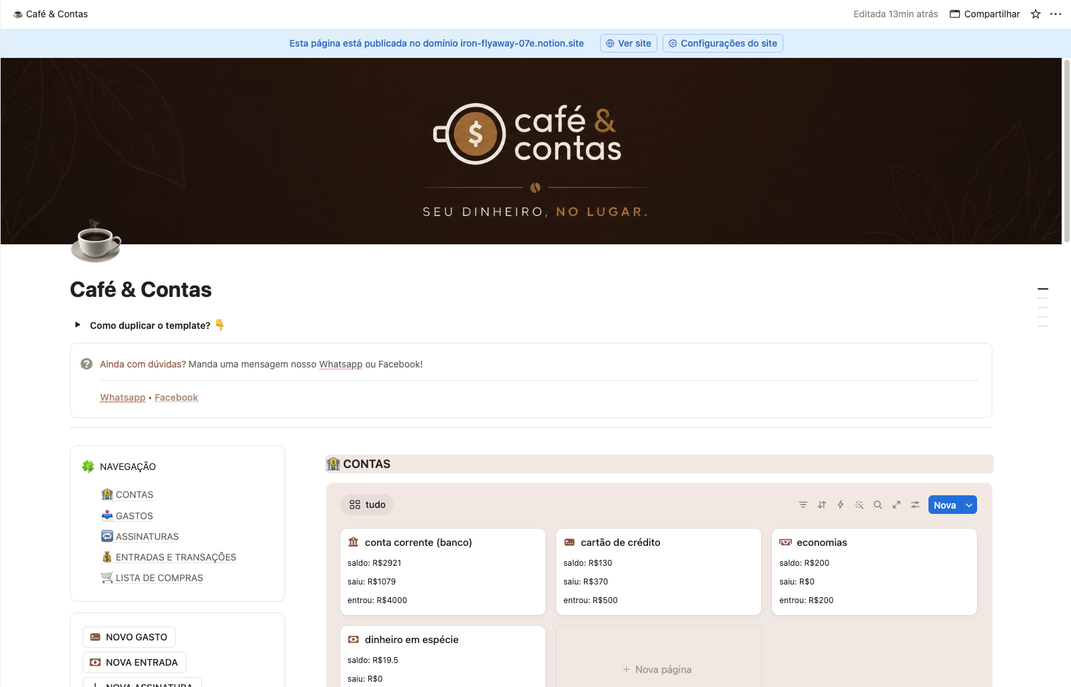Select the 'tudo' view tab
1071x687 pixels.
click(x=367, y=505)
